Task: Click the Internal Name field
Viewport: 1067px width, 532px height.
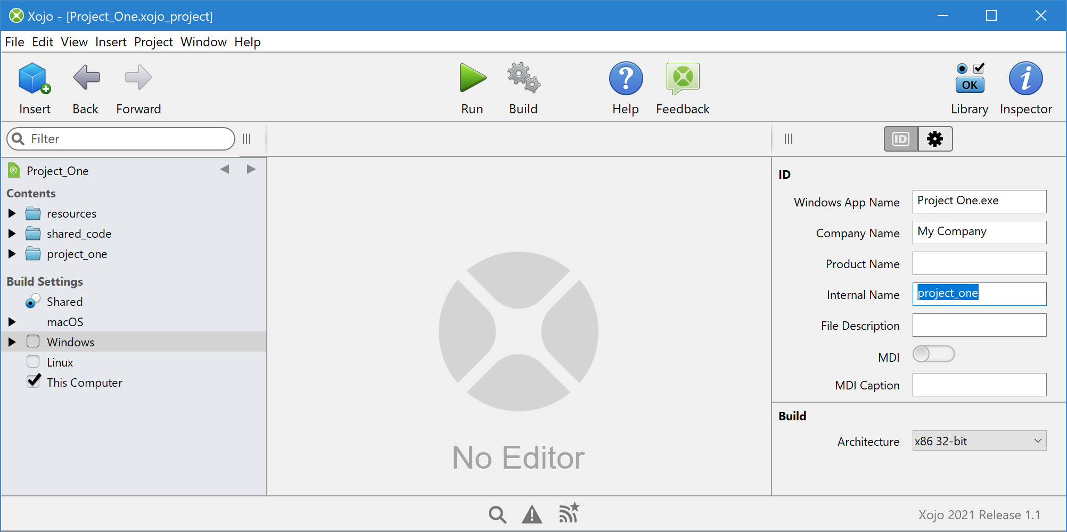Action: pos(980,294)
